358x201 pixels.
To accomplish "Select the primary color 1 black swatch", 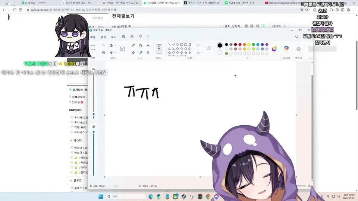I will pyautogui.click(x=220, y=45).
